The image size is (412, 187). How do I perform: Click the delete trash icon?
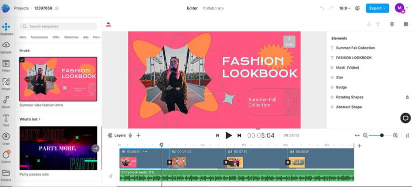click(x=392, y=24)
